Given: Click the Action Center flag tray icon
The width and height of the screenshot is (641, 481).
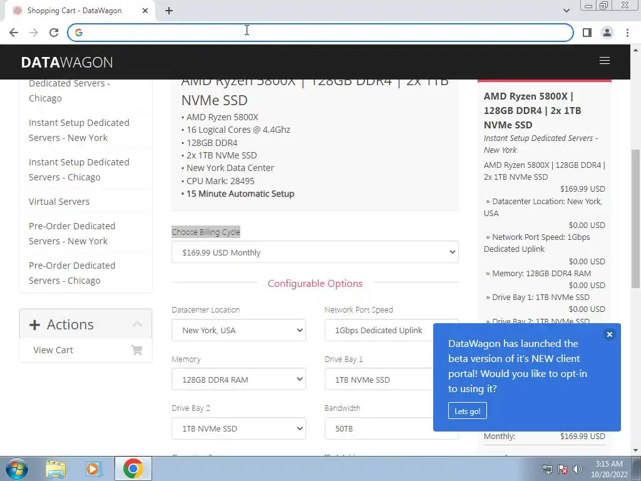Looking at the screenshot, I should 563,469.
